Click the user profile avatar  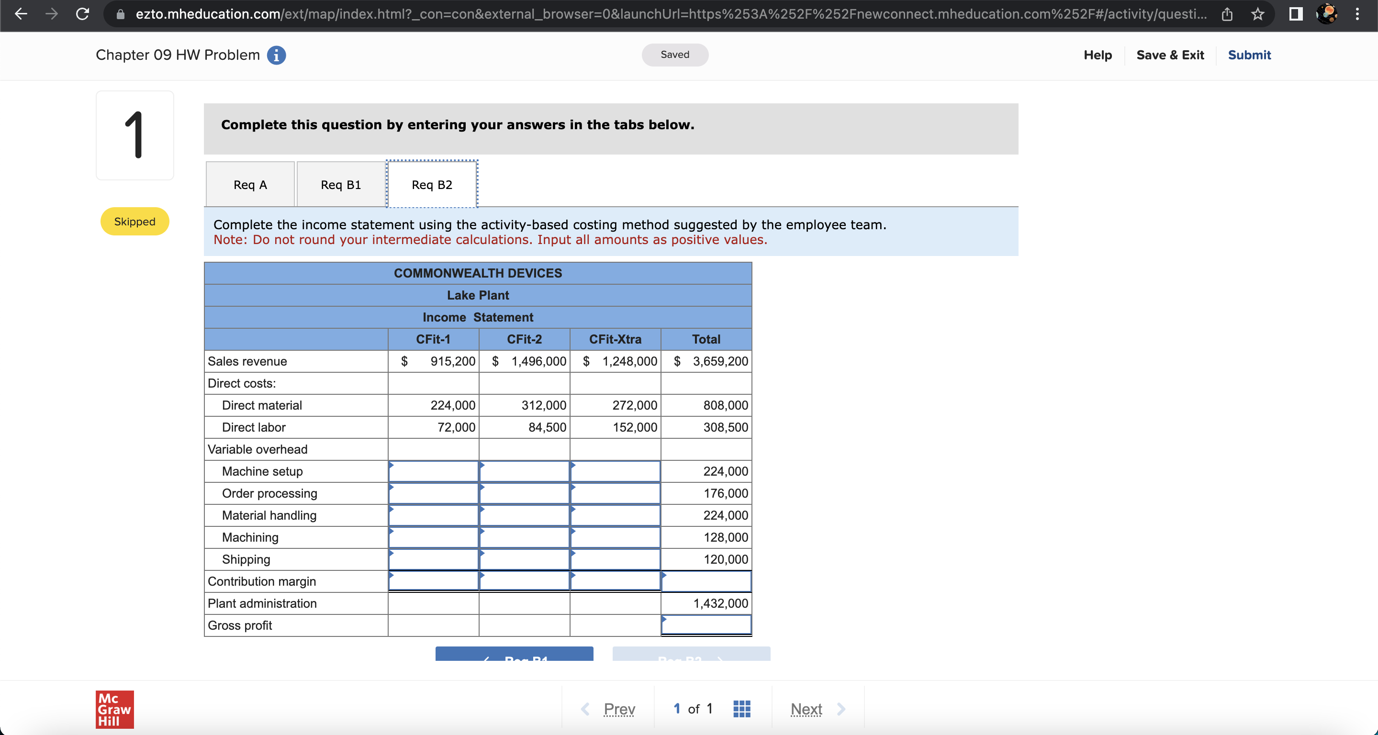click(x=1327, y=14)
